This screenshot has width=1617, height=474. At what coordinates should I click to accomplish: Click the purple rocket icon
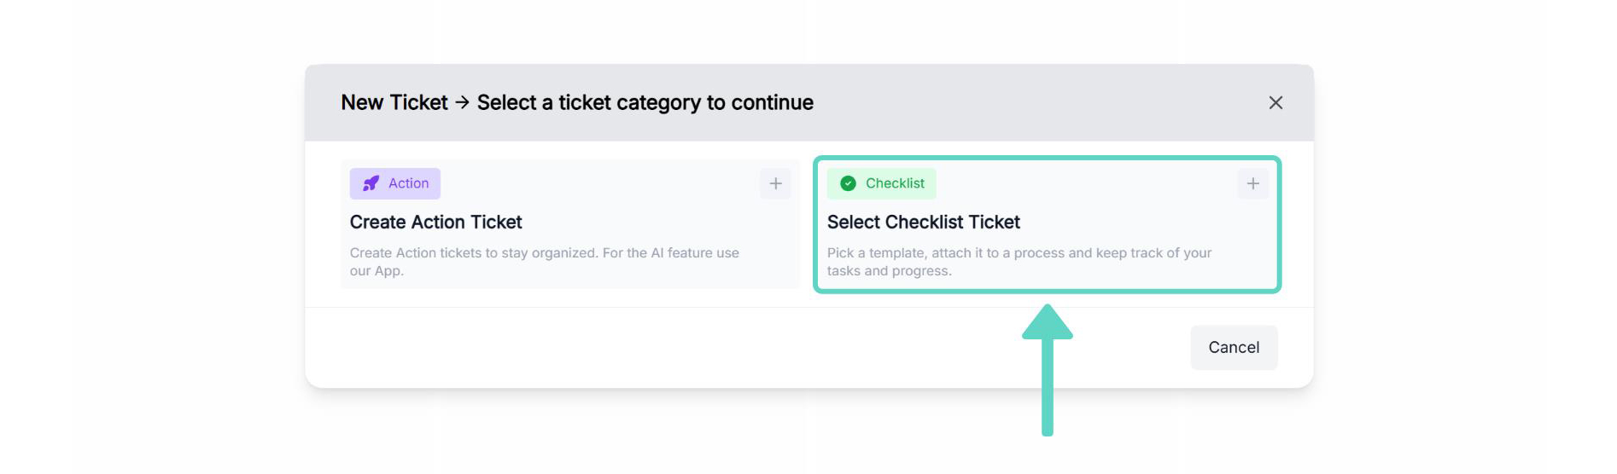371,183
